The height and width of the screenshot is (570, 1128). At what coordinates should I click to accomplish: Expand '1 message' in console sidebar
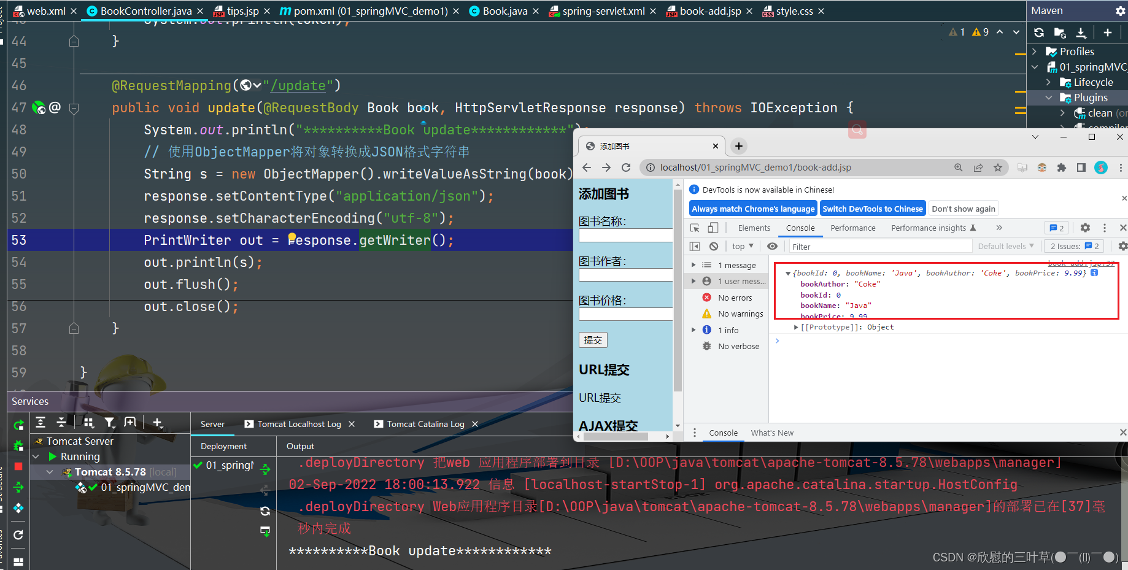[x=693, y=265]
